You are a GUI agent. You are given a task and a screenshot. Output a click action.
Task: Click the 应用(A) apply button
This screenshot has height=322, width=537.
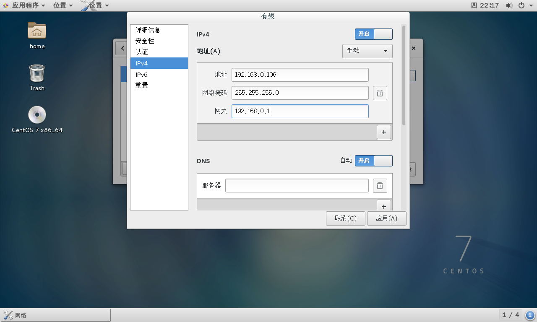(386, 218)
